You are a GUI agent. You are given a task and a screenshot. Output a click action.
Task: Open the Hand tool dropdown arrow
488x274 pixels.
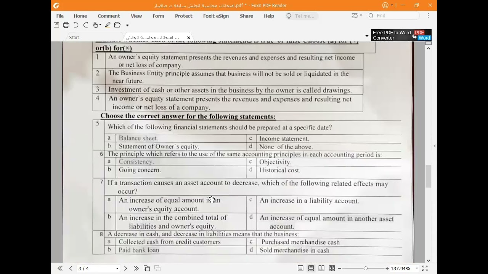[x=100, y=25]
